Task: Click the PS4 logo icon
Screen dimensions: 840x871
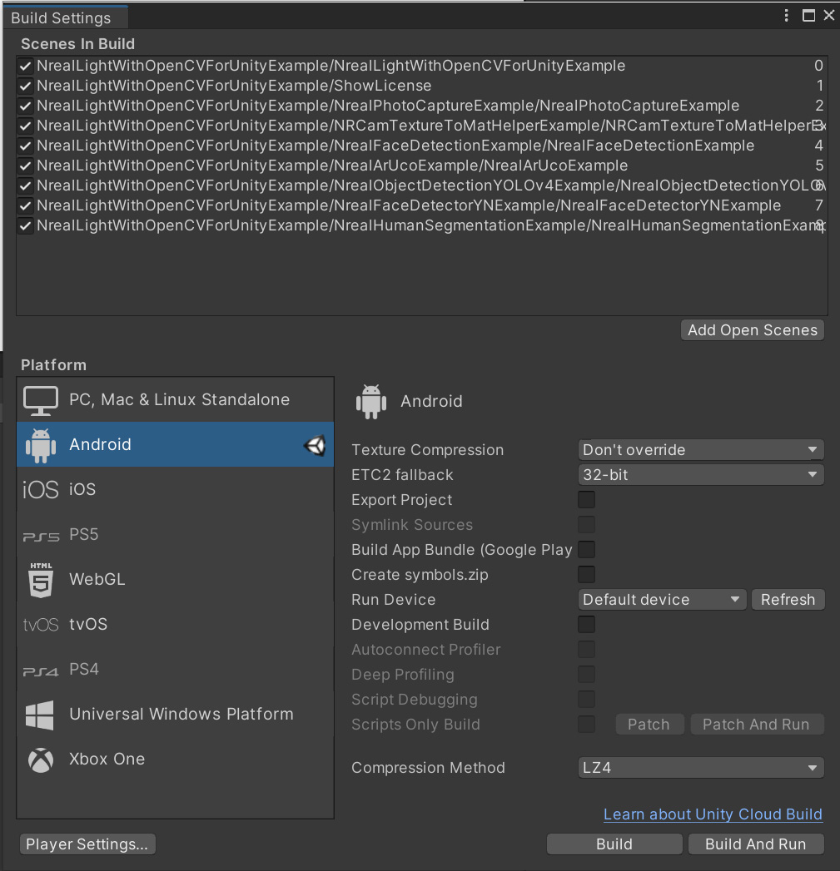Action: pos(41,671)
